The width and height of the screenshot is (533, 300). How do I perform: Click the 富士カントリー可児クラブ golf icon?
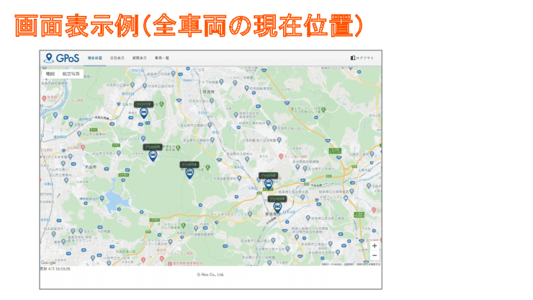coord(323,110)
